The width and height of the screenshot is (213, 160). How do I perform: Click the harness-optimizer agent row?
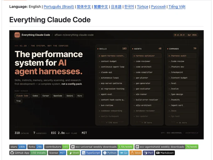[147, 56]
